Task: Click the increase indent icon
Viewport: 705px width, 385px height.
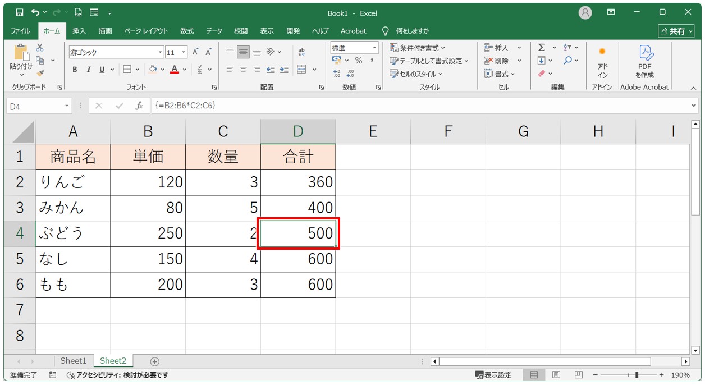Action: 284,70
